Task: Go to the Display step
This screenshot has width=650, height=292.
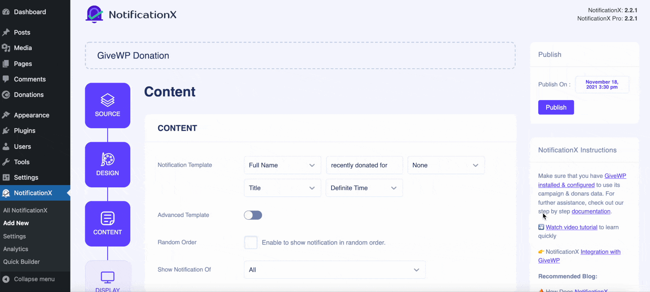Action: point(108,276)
